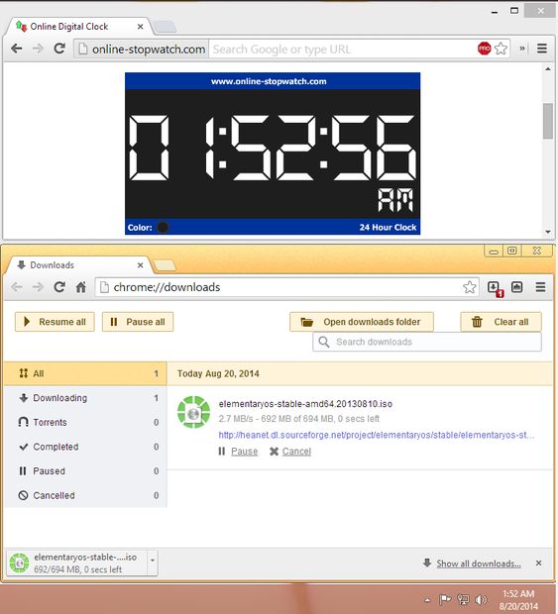The width and height of the screenshot is (558, 614).
Task: Click the downloads extension icon with the red badge
Action: 495,288
